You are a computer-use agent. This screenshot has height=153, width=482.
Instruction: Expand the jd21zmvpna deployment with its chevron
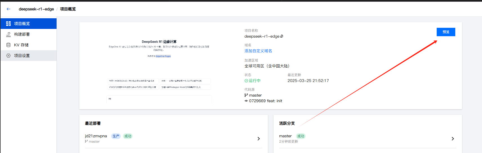point(259,139)
